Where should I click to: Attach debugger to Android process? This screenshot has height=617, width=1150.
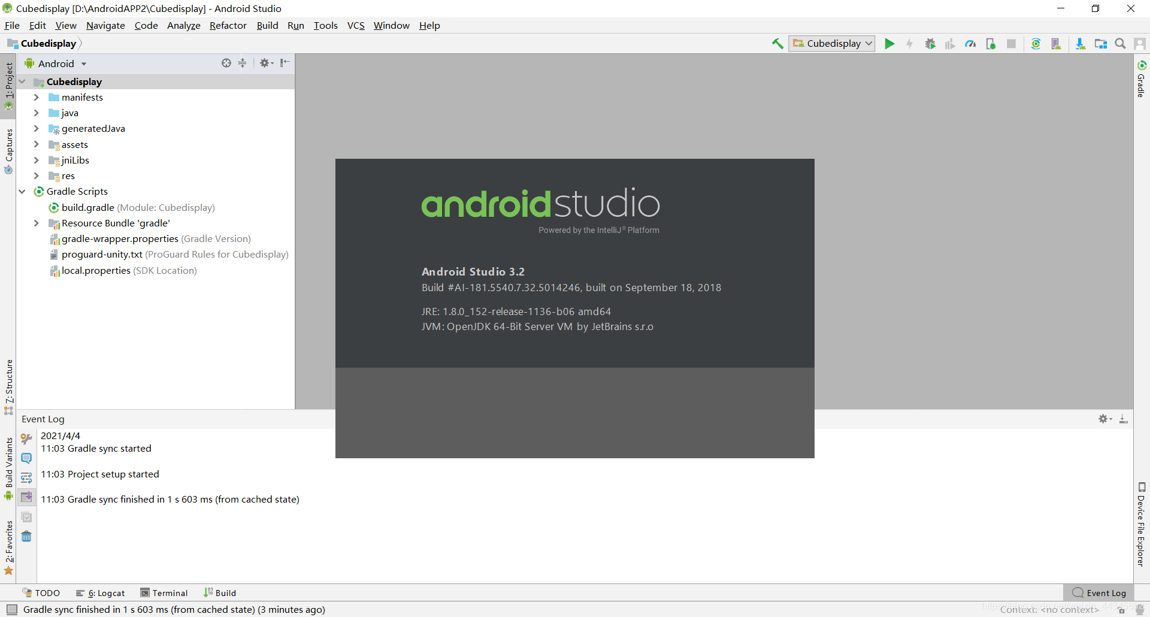coord(991,44)
